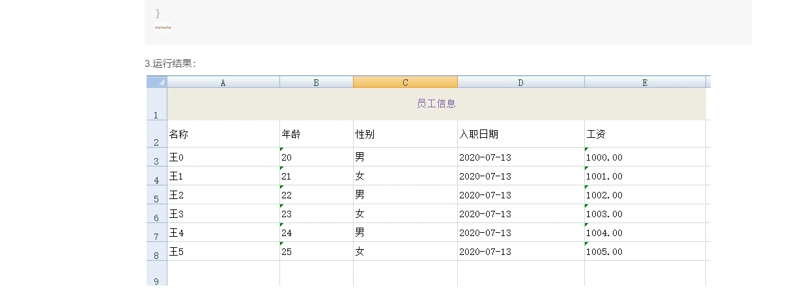
Task: Select the cell containing 王2
Action: point(223,195)
